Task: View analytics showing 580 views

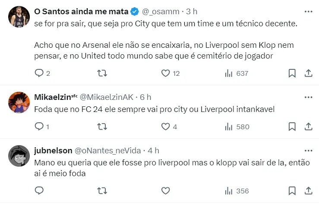Action: coord(237,127)
